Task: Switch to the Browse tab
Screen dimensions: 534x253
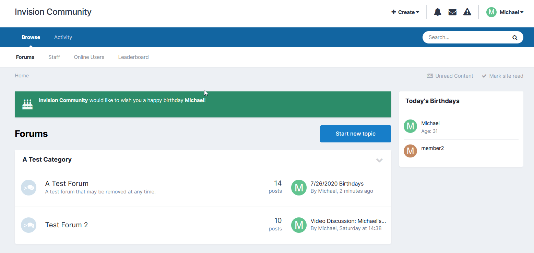Action: (x=31, y=37)
